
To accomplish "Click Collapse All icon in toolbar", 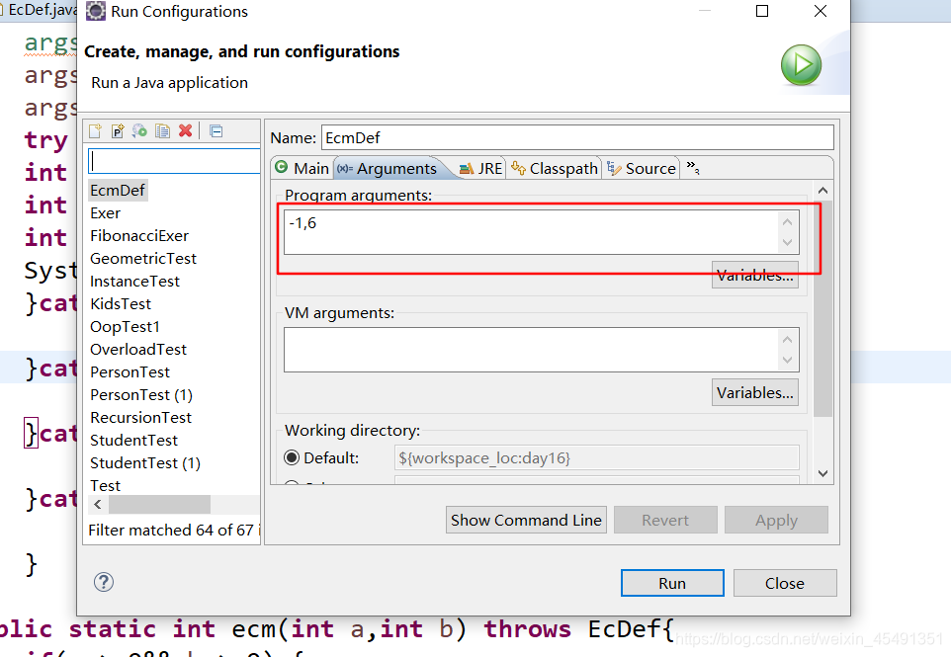I will 216,131.
